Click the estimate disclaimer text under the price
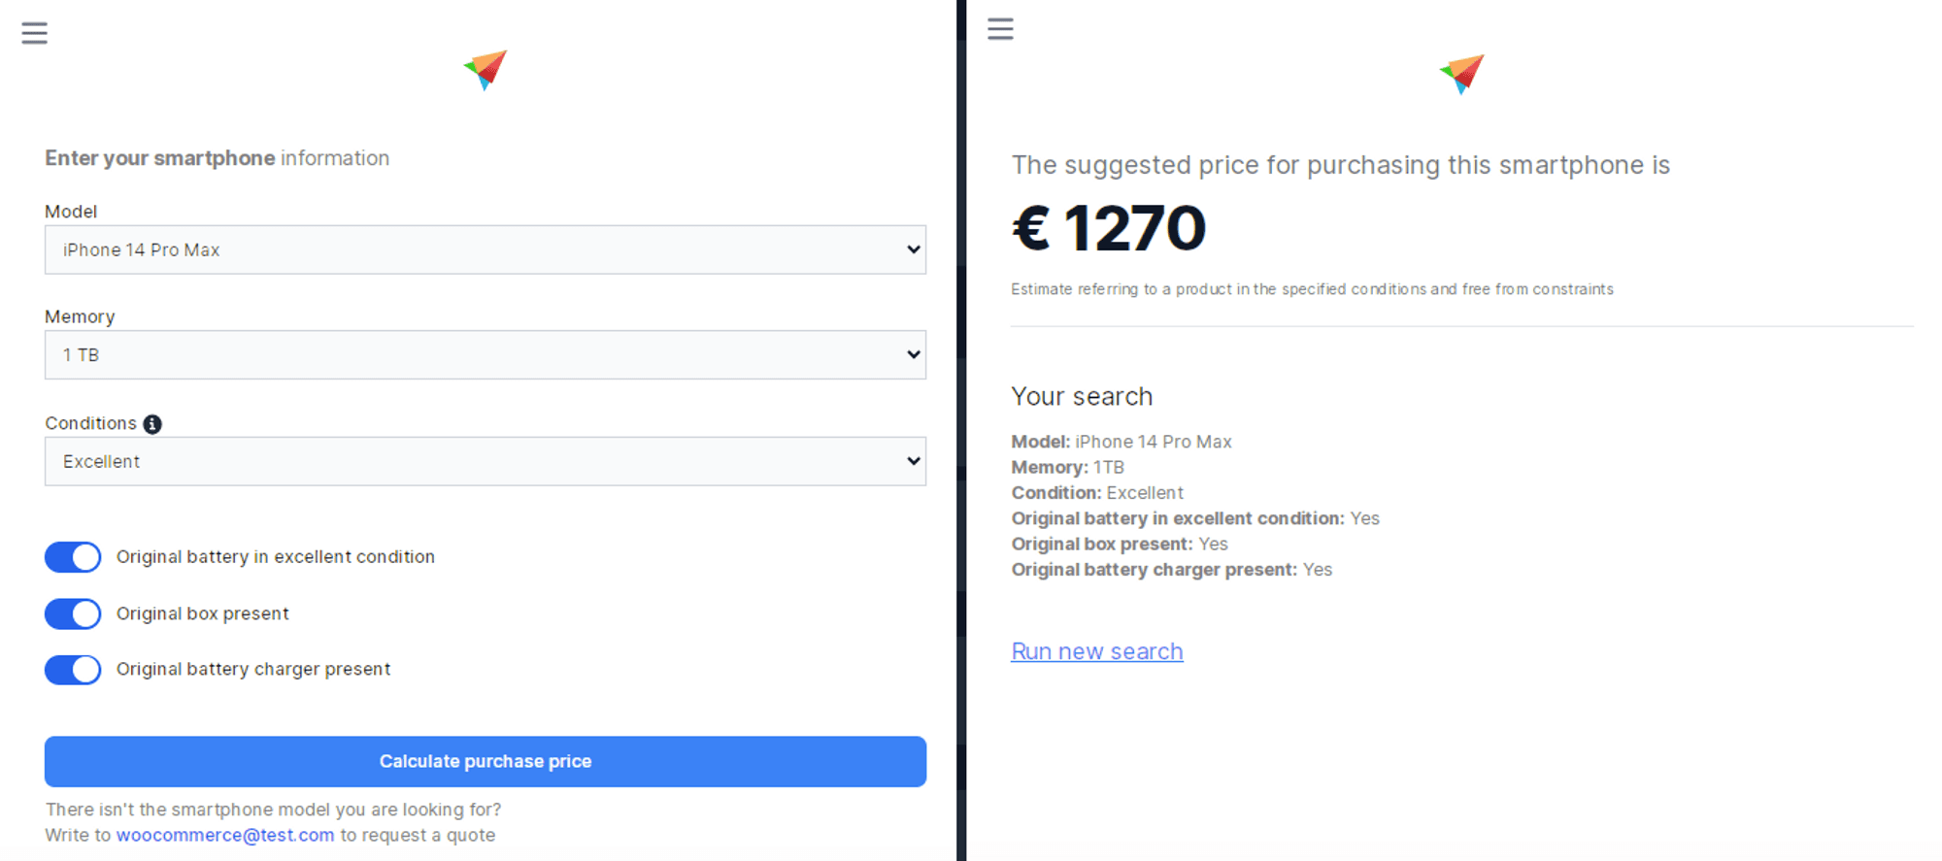 point(1312,289)
